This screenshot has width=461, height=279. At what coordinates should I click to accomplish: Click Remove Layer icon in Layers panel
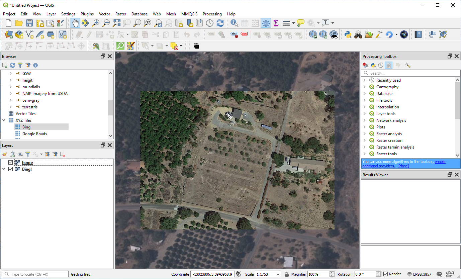63,154
